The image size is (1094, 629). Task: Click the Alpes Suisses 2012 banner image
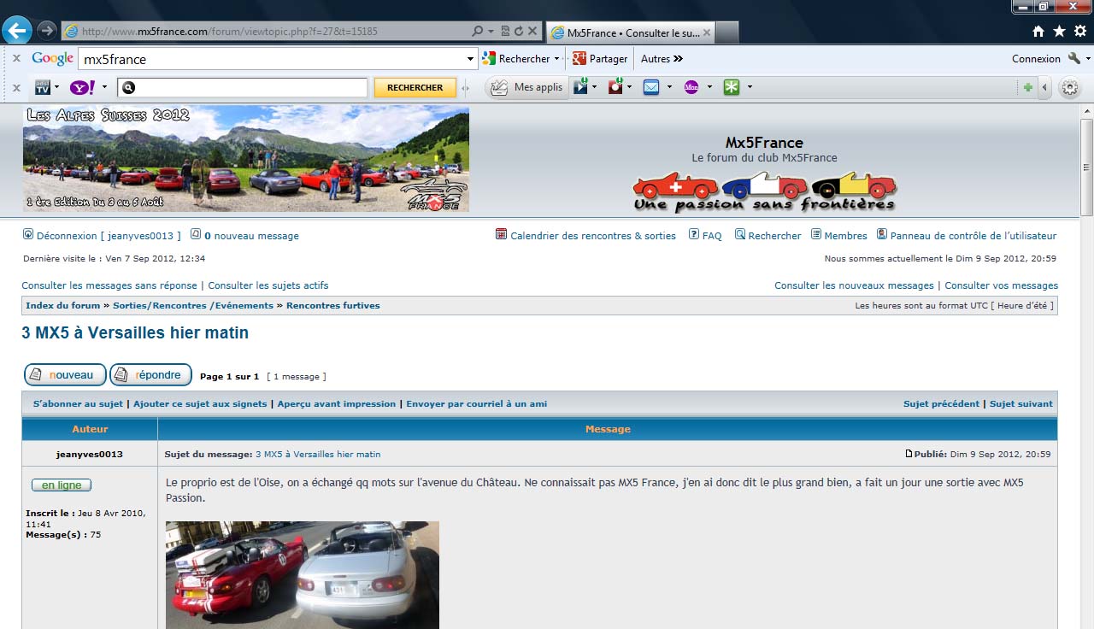(246, 159)
